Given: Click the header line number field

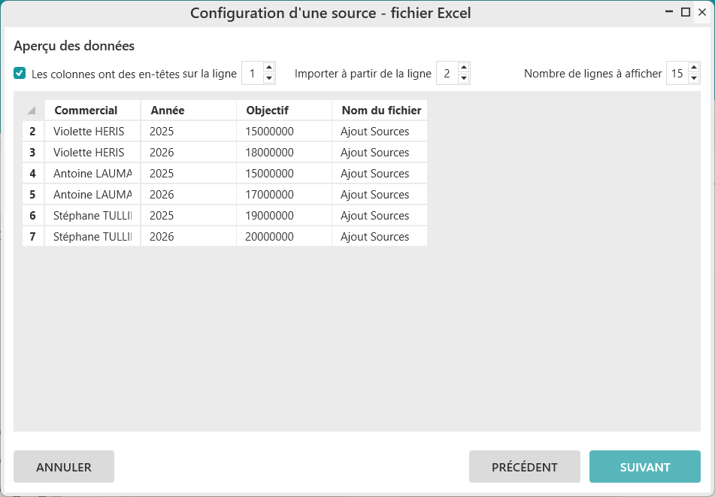Looking at the screenshot, I should [x=253, y=74].
